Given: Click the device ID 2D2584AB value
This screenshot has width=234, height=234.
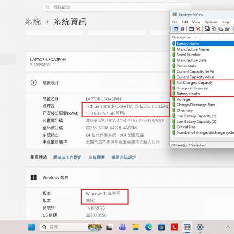Looking at the screenshot, I should [125, 121].
